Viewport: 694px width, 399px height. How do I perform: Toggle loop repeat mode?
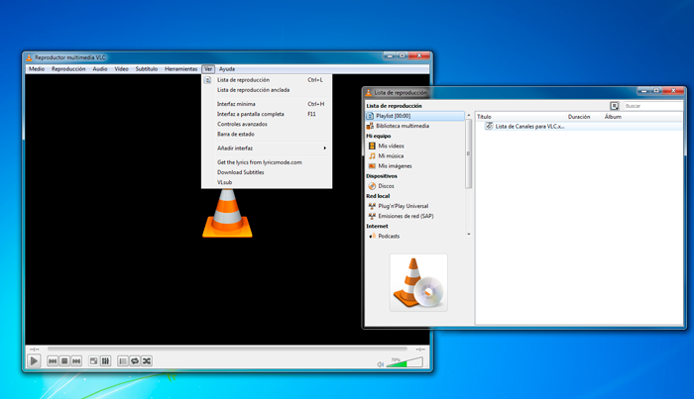coord(135,361)
